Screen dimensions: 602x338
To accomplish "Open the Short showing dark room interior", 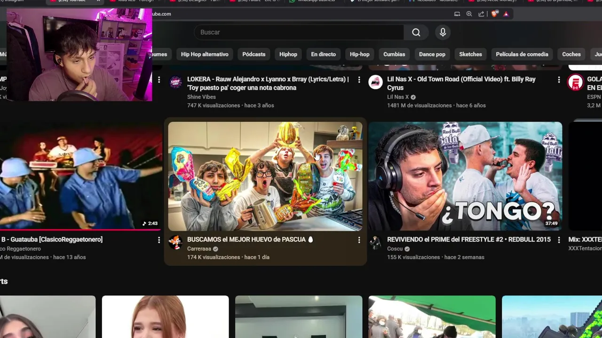I will point(299,317).
